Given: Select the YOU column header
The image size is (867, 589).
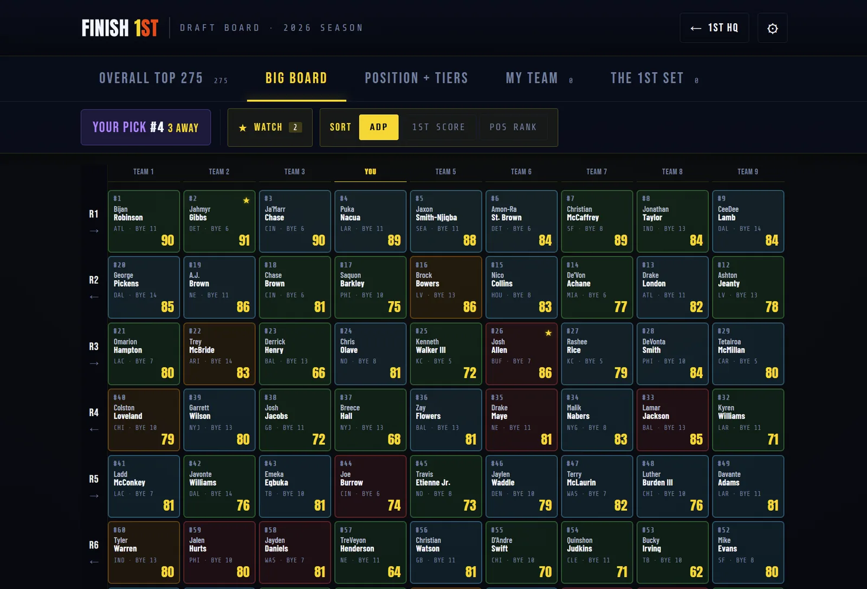Looking at the screenshot, I should pos(370,172).
